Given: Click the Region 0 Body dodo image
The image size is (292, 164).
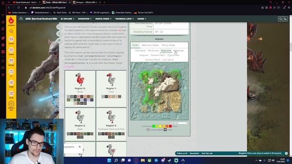Looking at the screenshot, I should click(80, 79).
